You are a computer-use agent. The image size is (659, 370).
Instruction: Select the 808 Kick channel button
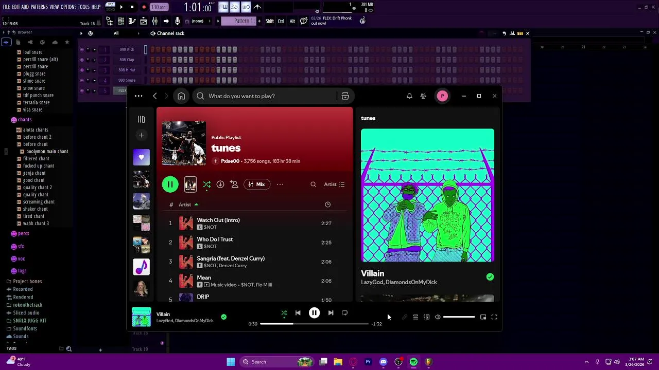pos(127,49)
